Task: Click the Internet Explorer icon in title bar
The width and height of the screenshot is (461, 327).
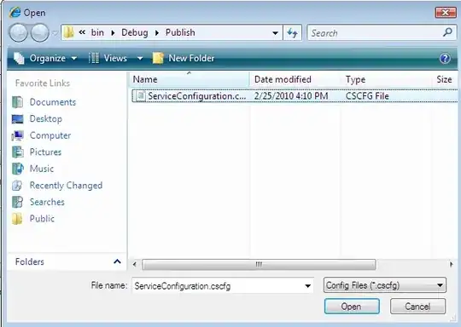Action: pyautogui.click(x=15, y=12)
